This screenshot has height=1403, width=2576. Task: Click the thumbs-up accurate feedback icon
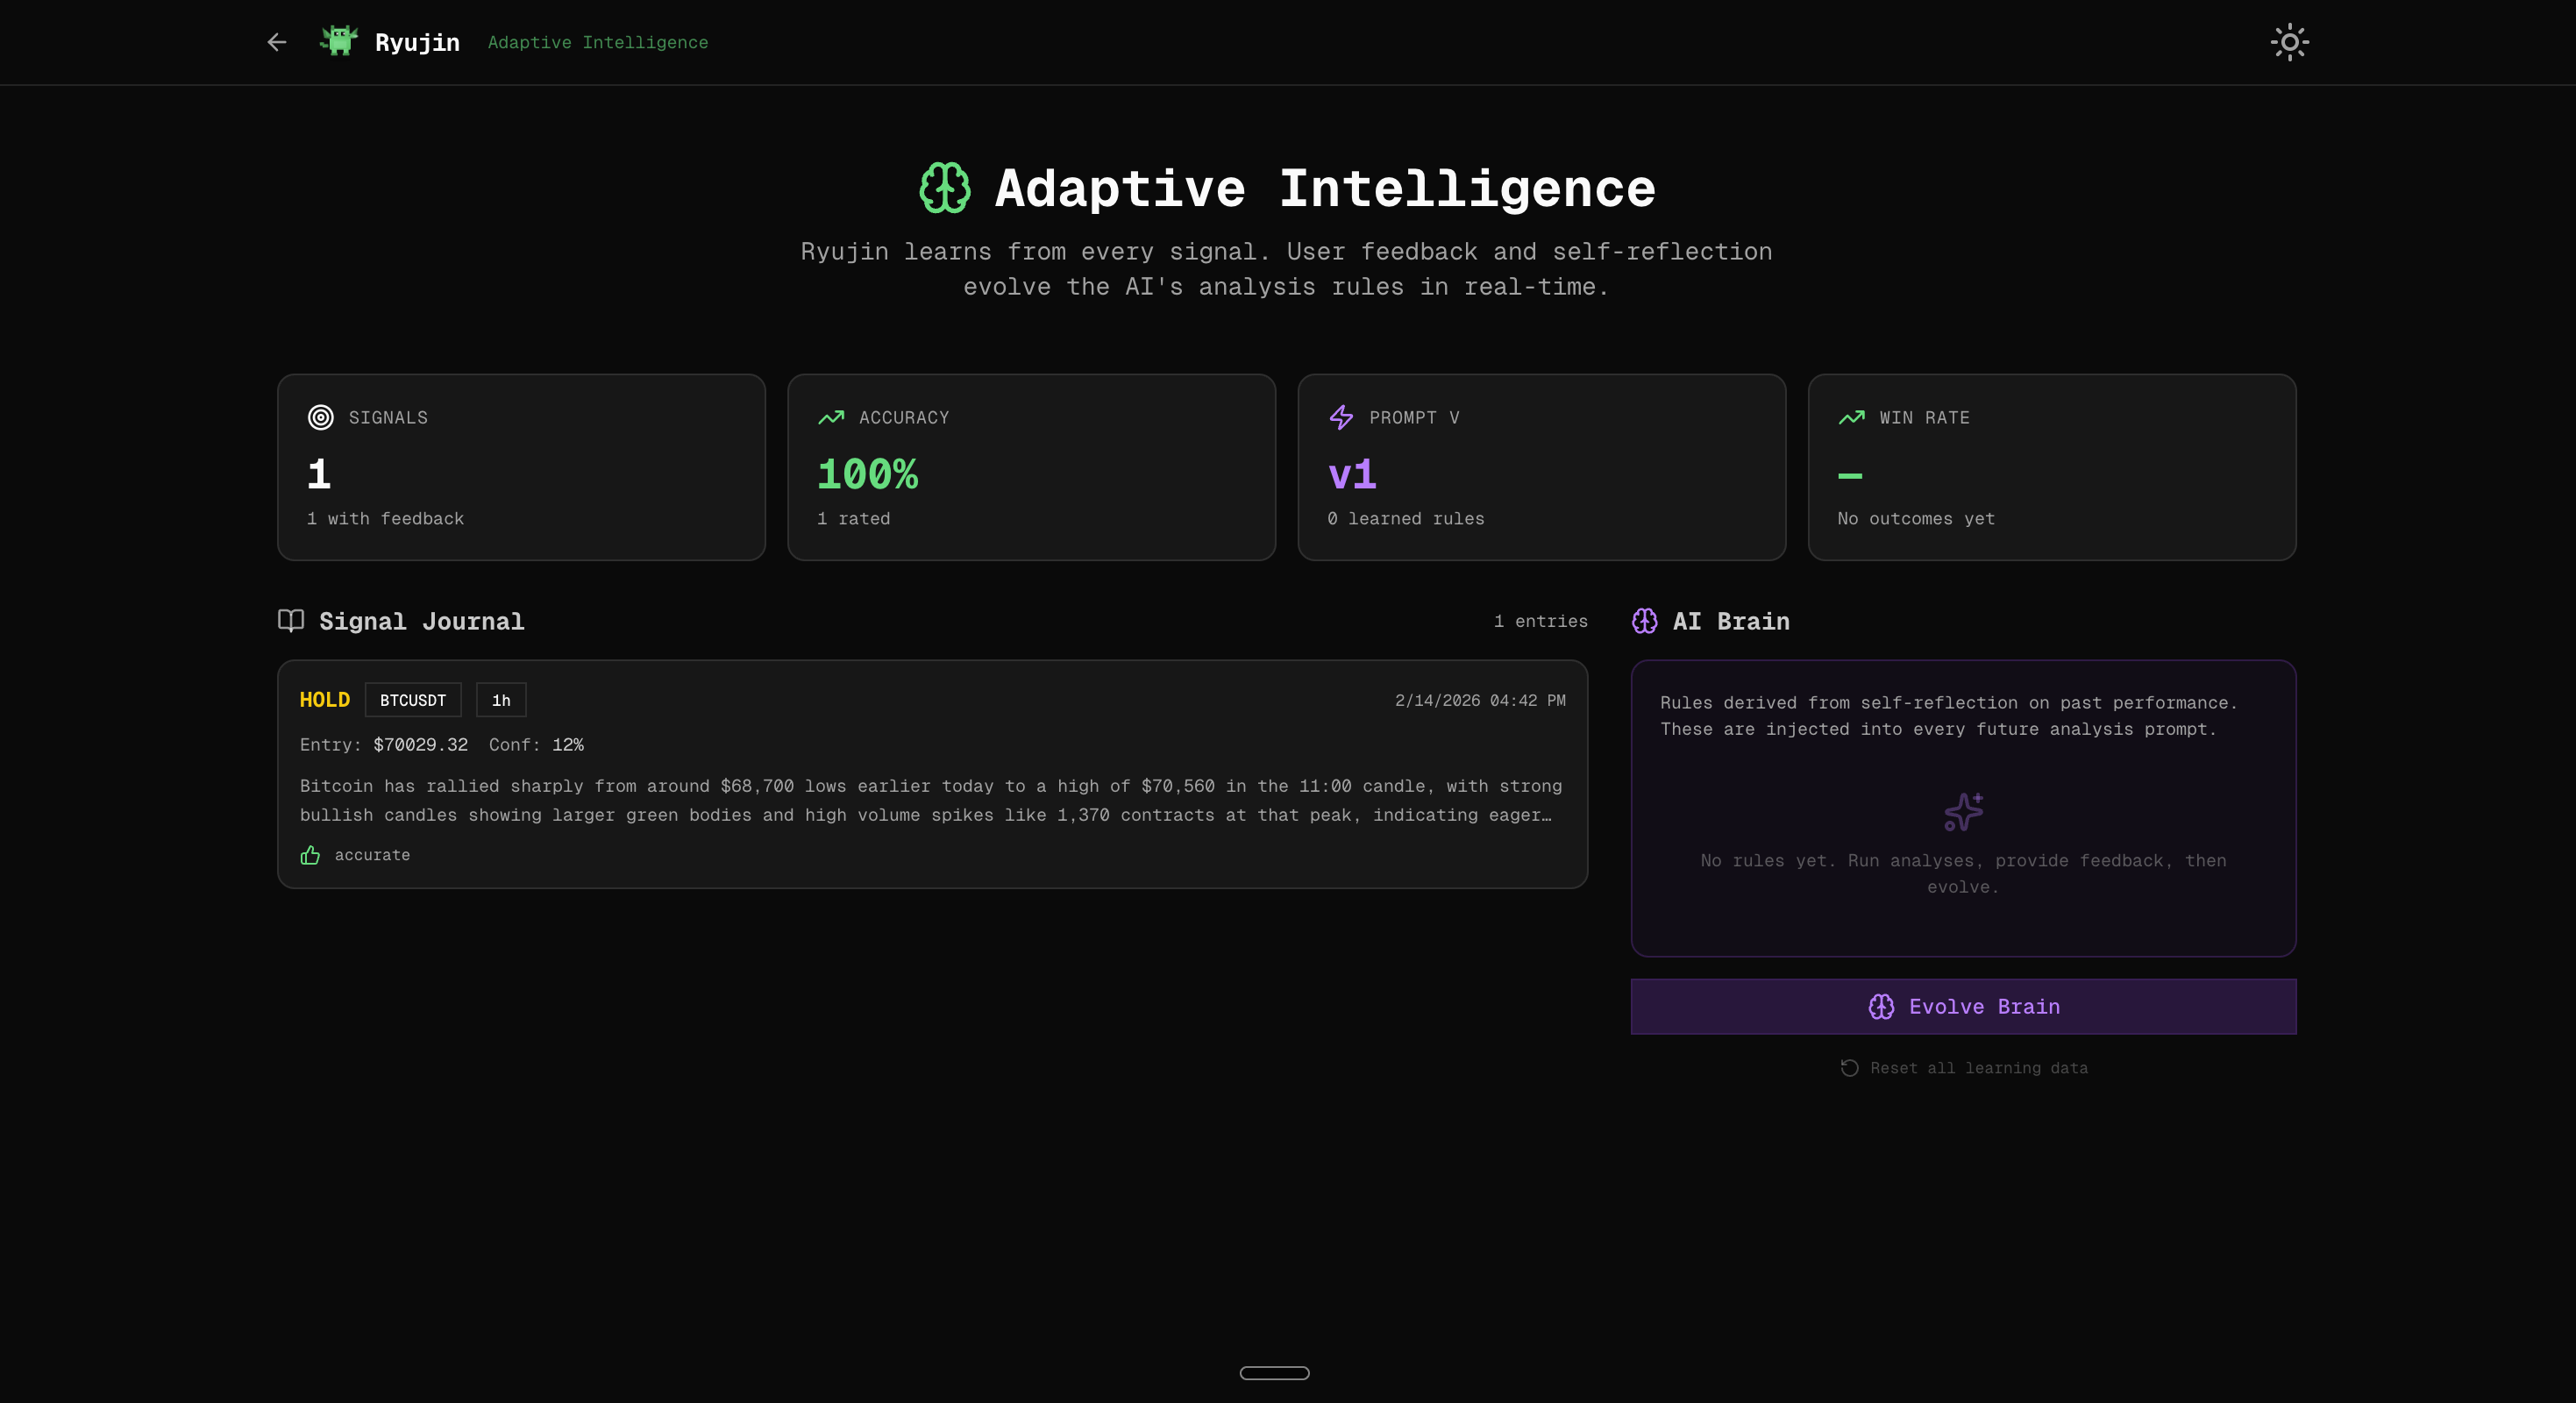[x=310, y=855]
